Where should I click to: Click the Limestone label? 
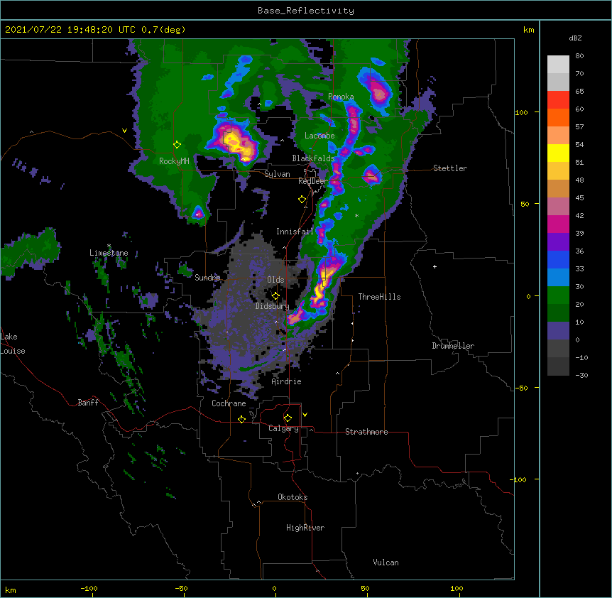pos(109,253)
